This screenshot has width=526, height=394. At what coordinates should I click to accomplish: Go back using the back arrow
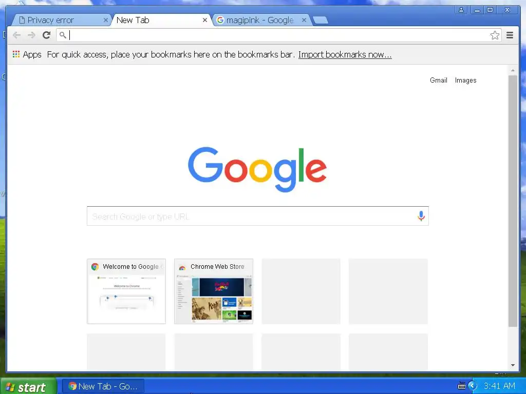[16, 35]
